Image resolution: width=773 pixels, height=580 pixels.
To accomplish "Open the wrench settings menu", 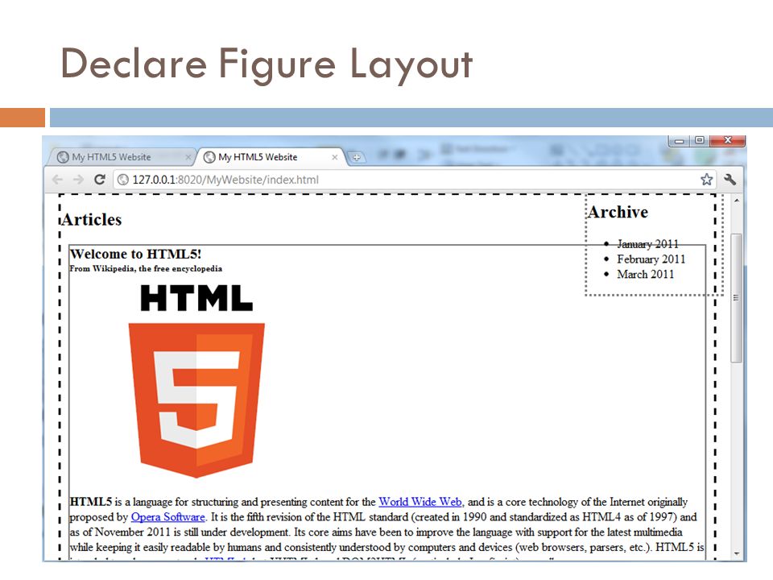I will (x=730, y=180).
